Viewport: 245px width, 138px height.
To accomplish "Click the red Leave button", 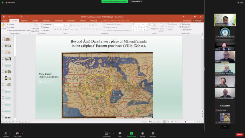I will pos(239,134).
